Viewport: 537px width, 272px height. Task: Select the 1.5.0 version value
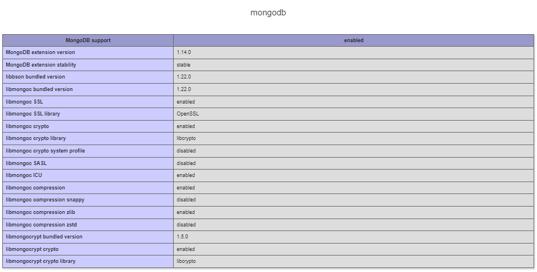(183, 237)
